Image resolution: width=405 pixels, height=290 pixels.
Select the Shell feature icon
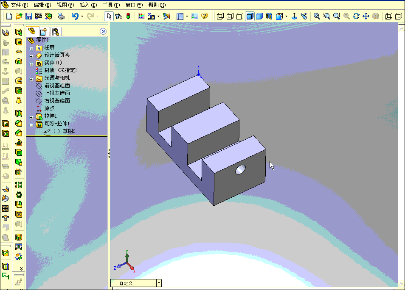pyautogui.click(x=19, y=152)
